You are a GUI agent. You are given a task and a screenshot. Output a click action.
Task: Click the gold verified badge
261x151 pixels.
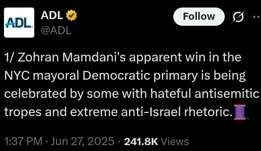pos(72,15)
